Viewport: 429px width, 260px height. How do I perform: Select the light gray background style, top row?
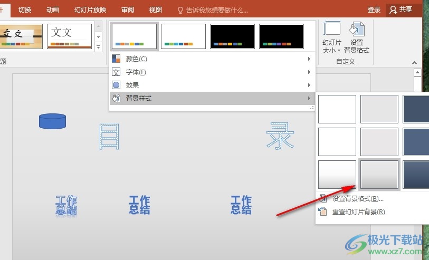(x=379, y=109)
